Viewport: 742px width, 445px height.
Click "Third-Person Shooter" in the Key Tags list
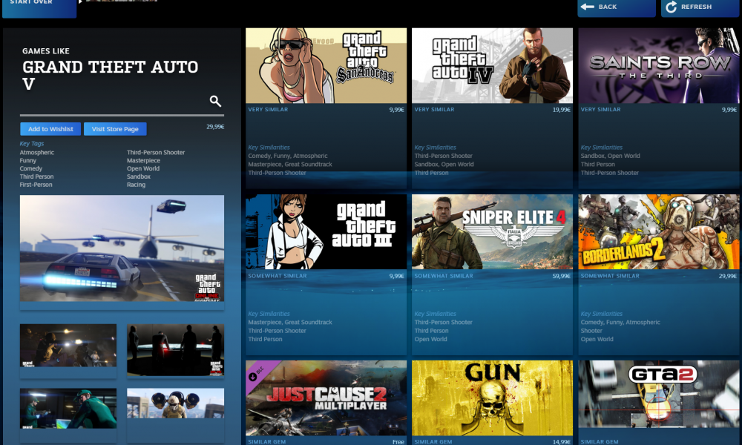pos(156,152)
